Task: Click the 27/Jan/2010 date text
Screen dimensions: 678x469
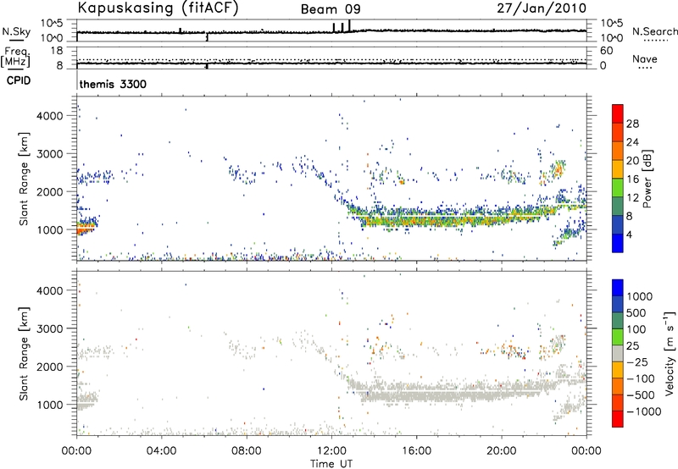Action: (542, 8)
